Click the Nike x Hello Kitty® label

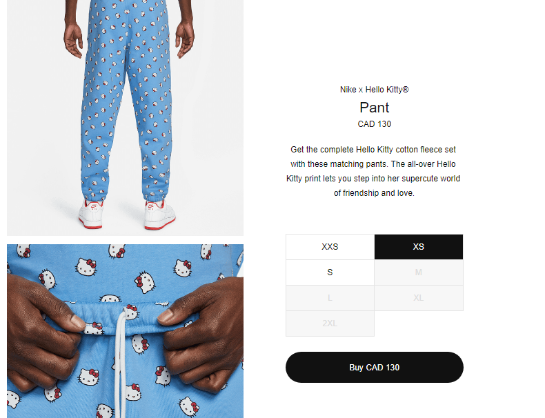tap(375, 90)
